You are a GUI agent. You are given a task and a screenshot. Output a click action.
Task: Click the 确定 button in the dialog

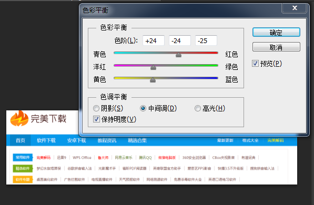coord(276,32)
